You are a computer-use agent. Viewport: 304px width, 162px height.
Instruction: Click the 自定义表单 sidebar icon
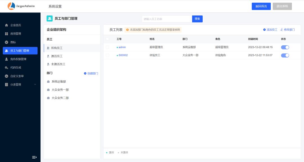pyautogui.click(x=6, y=76)
